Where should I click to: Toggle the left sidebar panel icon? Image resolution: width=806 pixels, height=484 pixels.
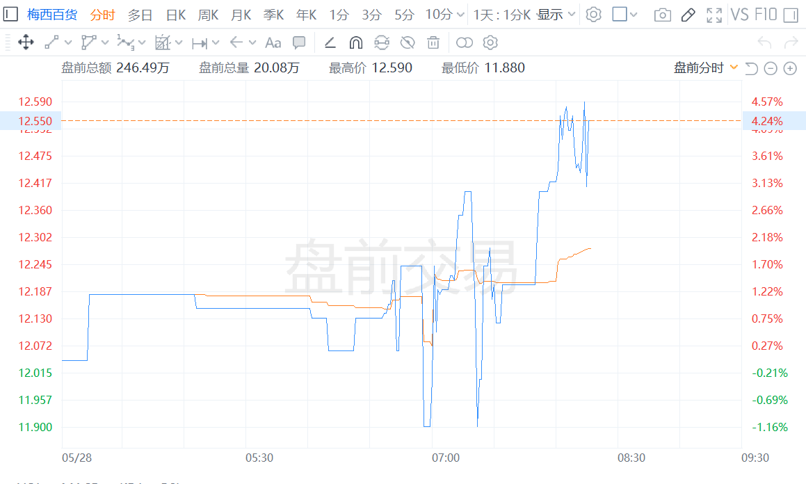click(x=11, y=15)
